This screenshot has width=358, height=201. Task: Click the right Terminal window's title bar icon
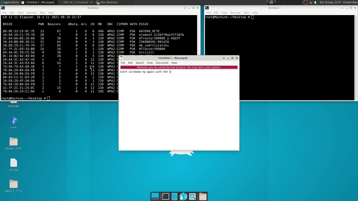(x=207, y=8)
